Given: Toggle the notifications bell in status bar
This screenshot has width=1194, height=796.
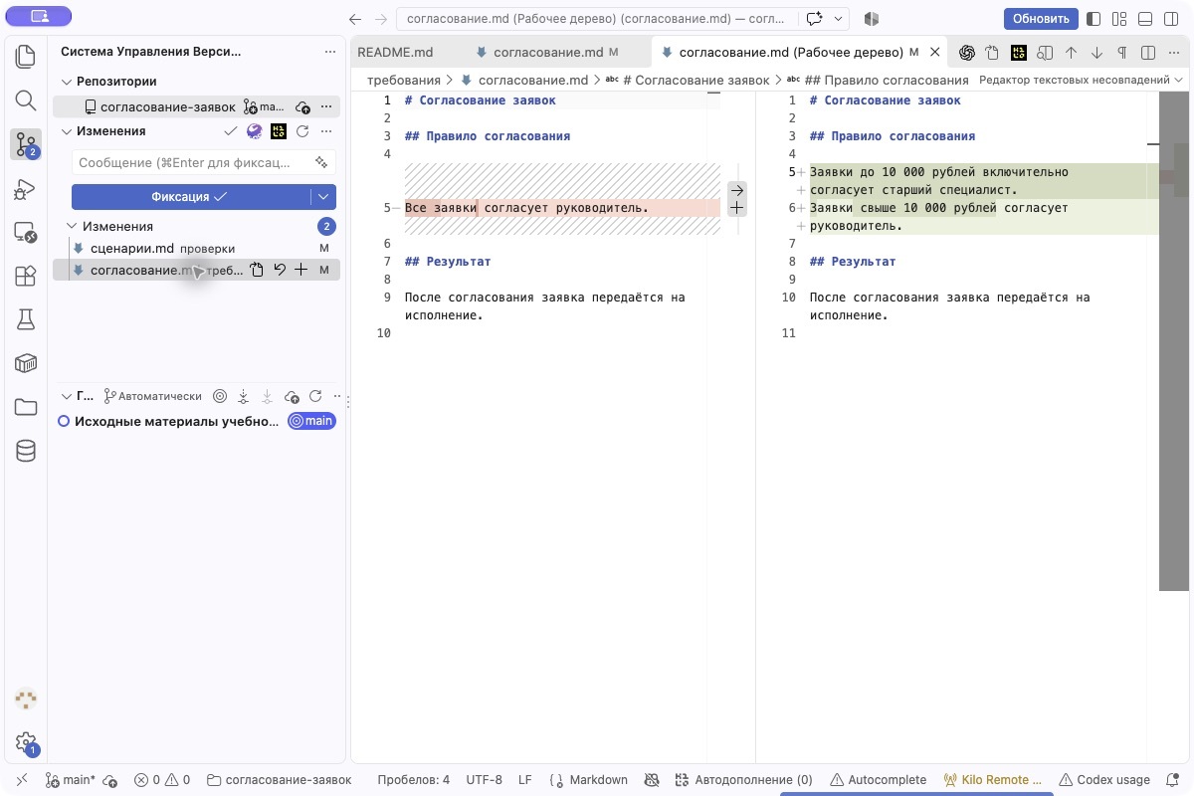Looking at the screenshot, I should 1174,780.
